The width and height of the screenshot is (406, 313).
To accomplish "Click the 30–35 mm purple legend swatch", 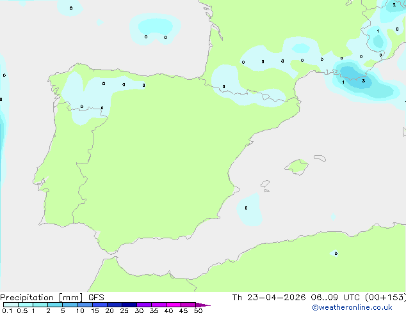I will pyautogui.click(x=143, y=305).
